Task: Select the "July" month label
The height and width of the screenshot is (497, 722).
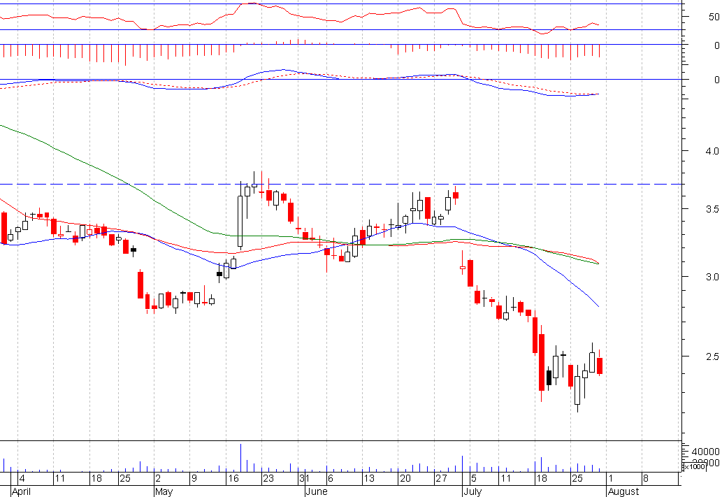Action: pyautogui.click(x=472, y=491)
